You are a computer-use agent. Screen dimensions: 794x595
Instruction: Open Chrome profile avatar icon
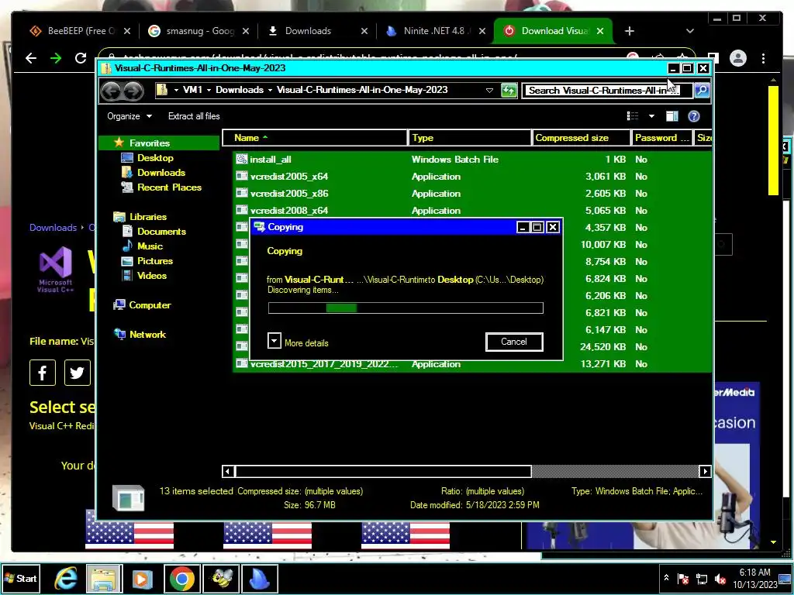pyautogui.click(x=738, y=58)
